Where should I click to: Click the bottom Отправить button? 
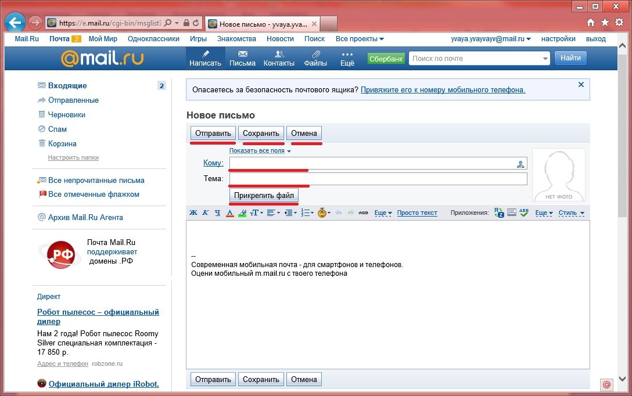click(213, 380)
